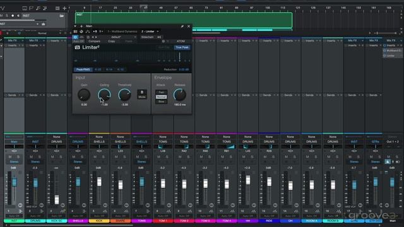Switch metering to K-20 scale
The width and height of the screenshot is (404, 227).
click(98, 69)
